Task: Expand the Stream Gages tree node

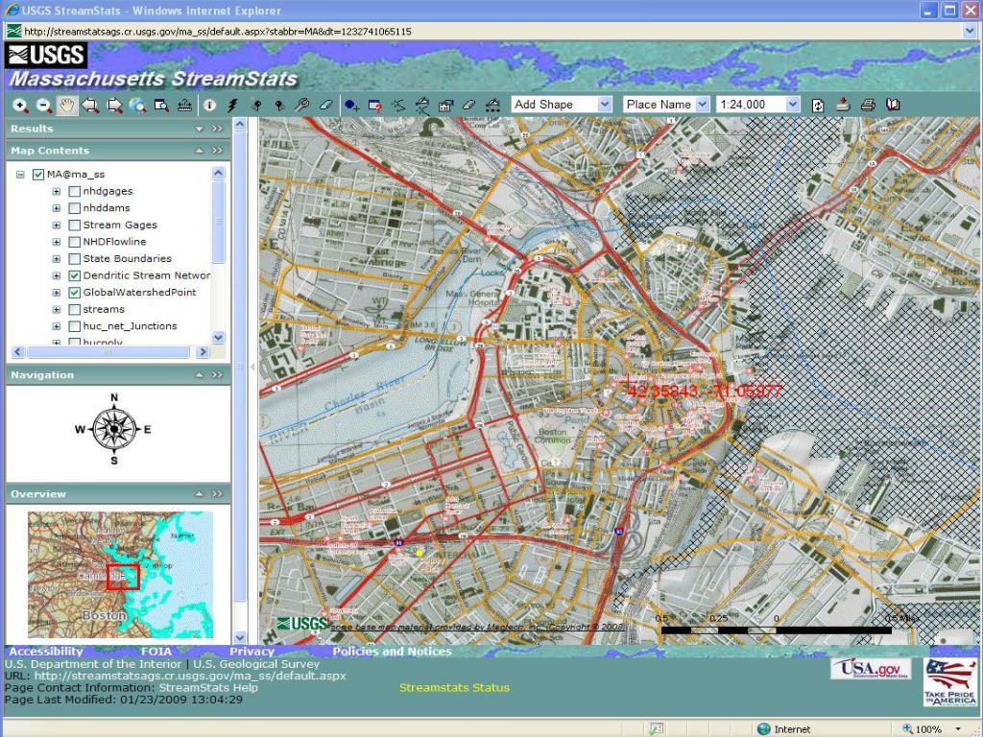Action: click(57, 225)
